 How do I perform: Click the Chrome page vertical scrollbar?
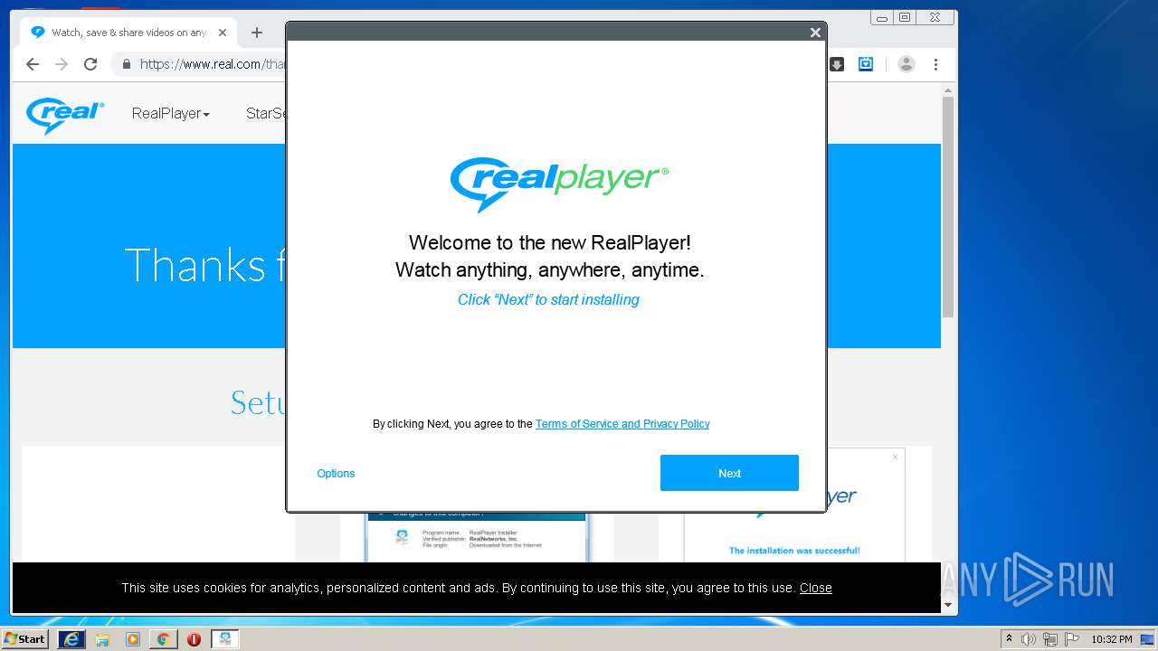pyautogui.click(x=948, y=207)
